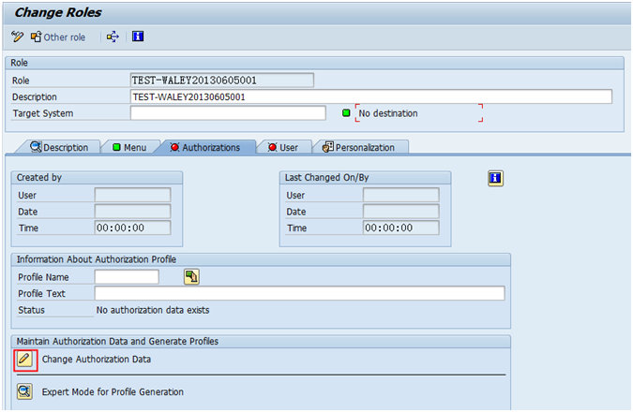Click the 'Maintain Authorization Data and Generate Profiles' header
This screenshot has height=412, width=633.
pyautogui.click(x=117, y=342)
